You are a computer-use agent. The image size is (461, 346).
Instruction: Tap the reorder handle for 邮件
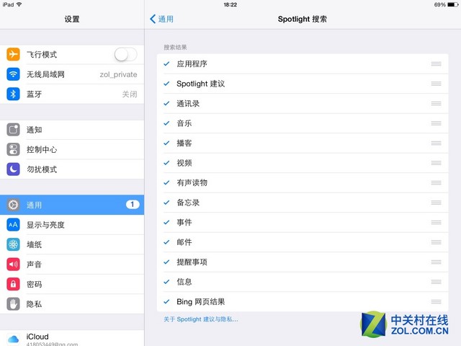436,242
